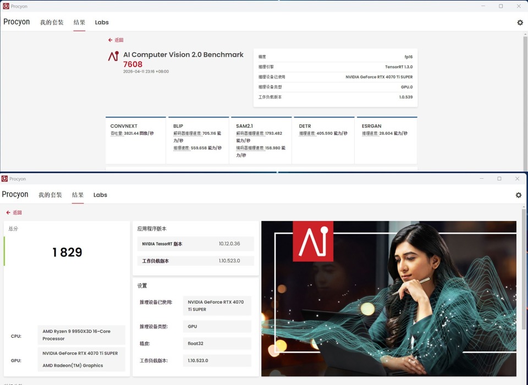
Task: Click the 总分 heading
Action: (13, 228)
